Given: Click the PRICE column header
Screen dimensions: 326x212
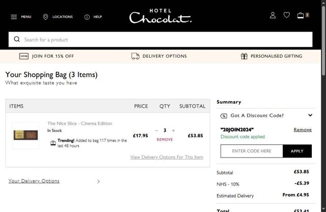Looking at the screenshot, I should (x=141, y=107).
